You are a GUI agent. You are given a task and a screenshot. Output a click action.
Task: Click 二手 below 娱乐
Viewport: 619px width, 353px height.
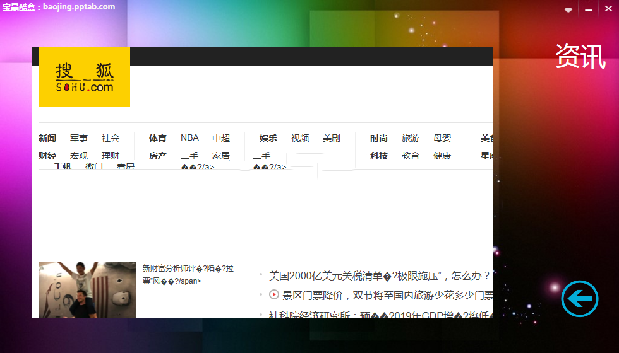(261, 156)
